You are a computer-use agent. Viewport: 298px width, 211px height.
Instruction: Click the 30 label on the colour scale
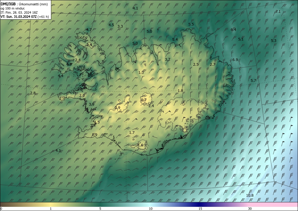click(x=250, y=209)
